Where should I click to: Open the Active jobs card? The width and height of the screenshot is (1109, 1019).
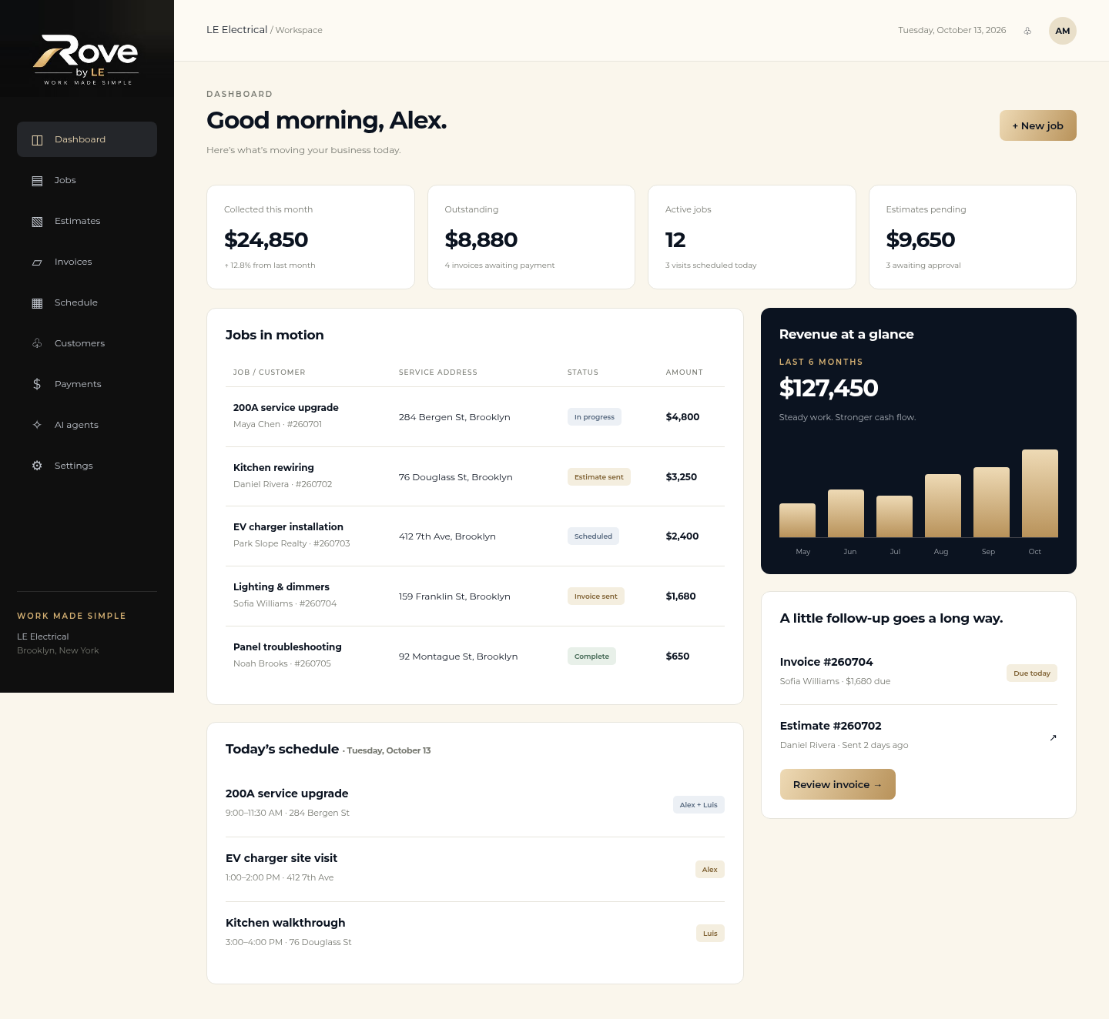click(x=752, y=237)
